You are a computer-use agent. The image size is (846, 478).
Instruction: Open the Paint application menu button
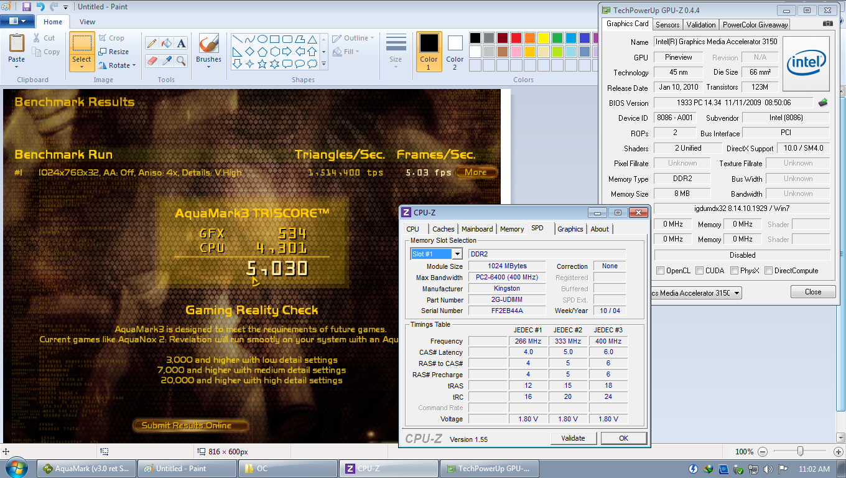click(17, 21)
